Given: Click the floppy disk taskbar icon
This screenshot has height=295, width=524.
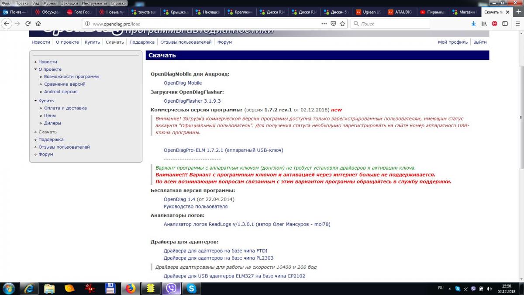Looking at the screenshot, I should tap(110, 288).
